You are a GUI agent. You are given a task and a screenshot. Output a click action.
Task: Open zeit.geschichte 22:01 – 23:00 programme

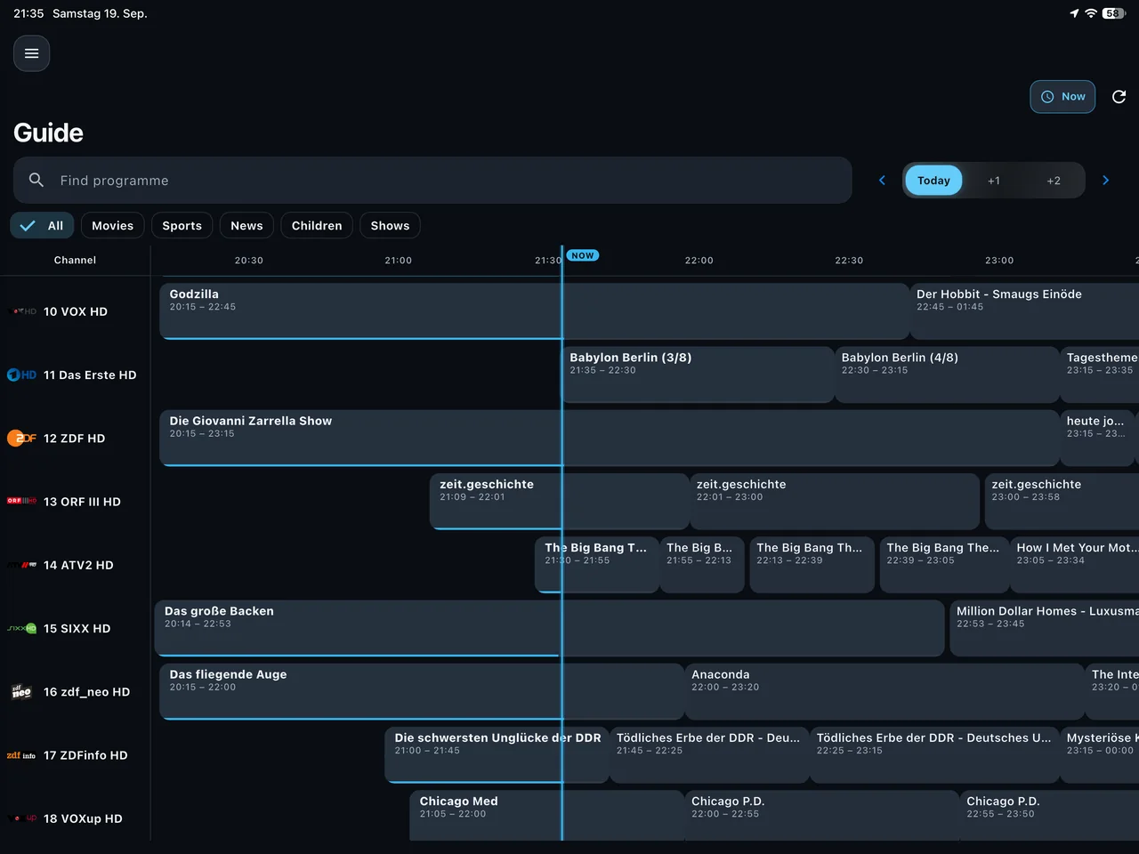[835, 502]
